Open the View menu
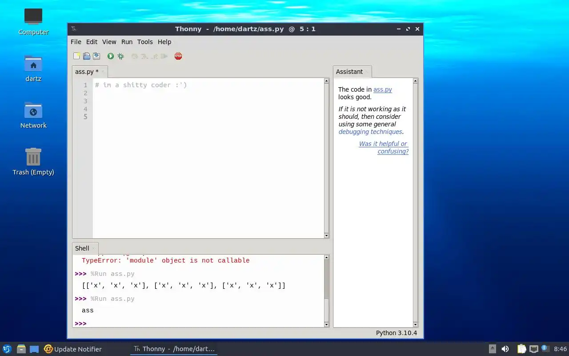 click(109, 42)
